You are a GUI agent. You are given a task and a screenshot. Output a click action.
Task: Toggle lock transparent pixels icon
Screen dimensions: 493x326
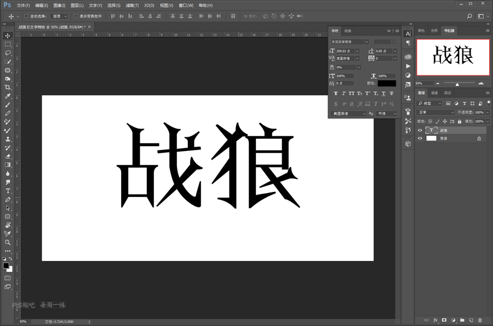click(430, 121)
